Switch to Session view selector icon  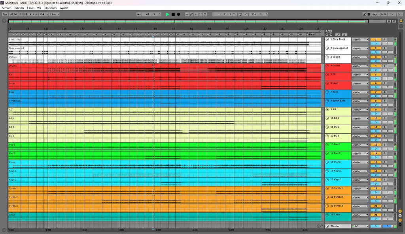pos(401,26)
